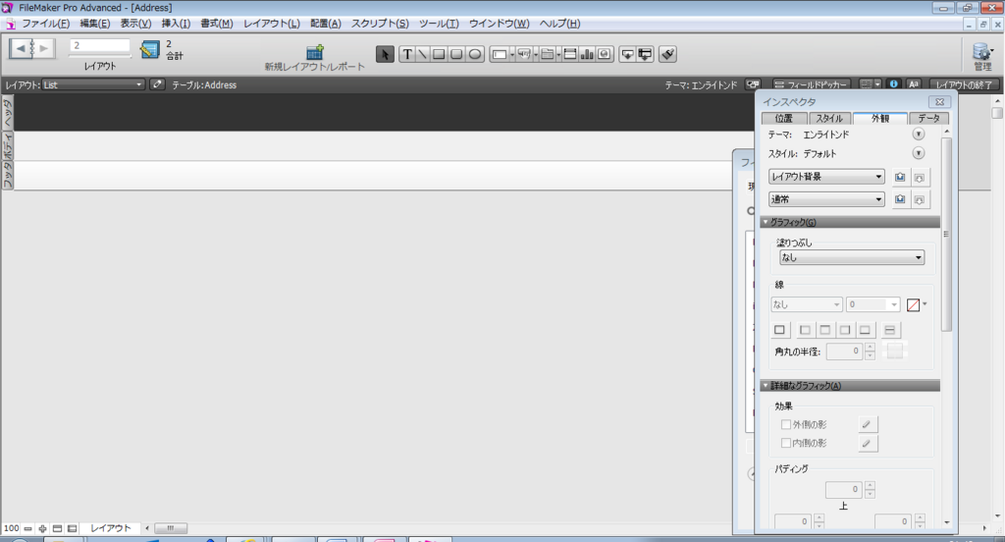This screenshot has width=1005, height=542.
Task: Select the Tab Control tool
Action: pos(550,55)
